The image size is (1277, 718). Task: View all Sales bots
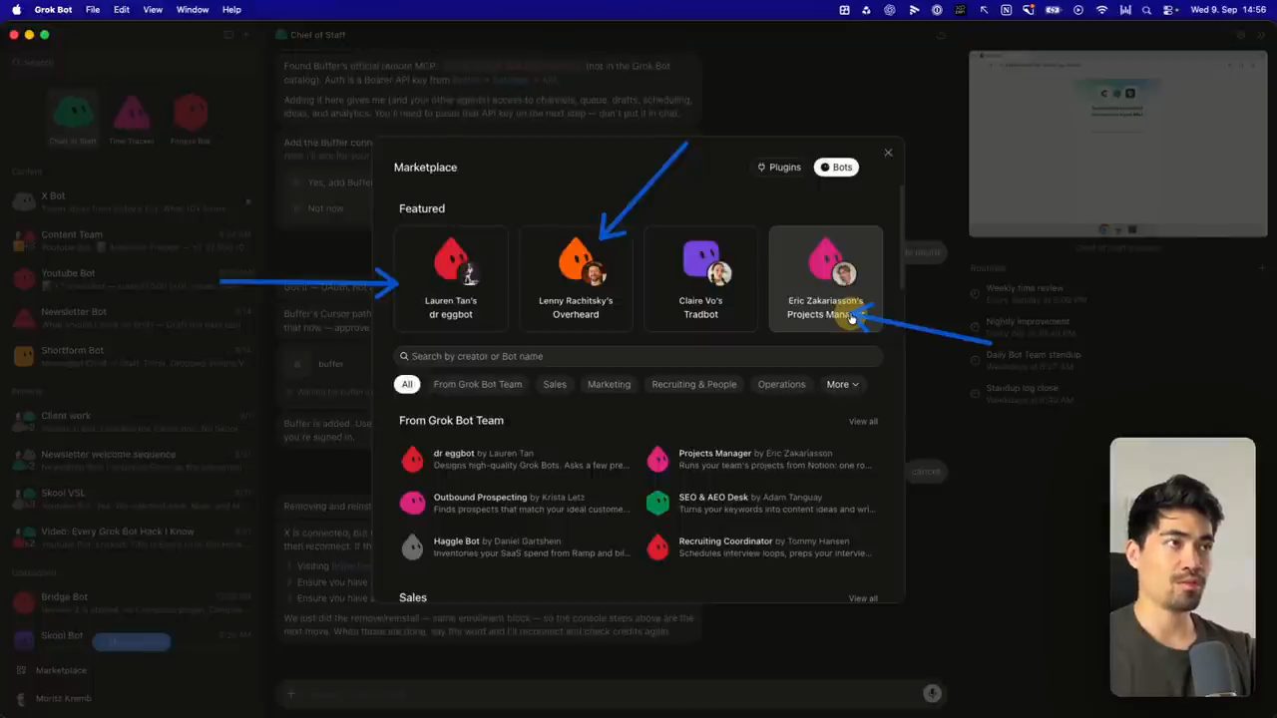tap(863, 598)
